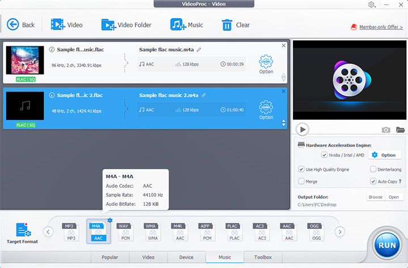Choose the WAV PCM format
The image size is (408, 268).
pyautogui.click(x=125, y=232)
